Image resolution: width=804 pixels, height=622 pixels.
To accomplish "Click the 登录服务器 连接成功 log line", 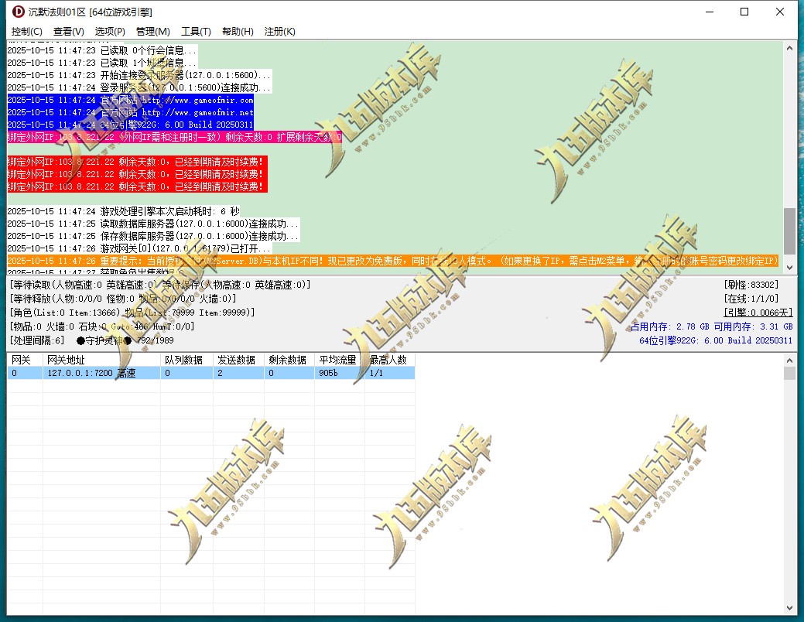I will tap(139, 87).
